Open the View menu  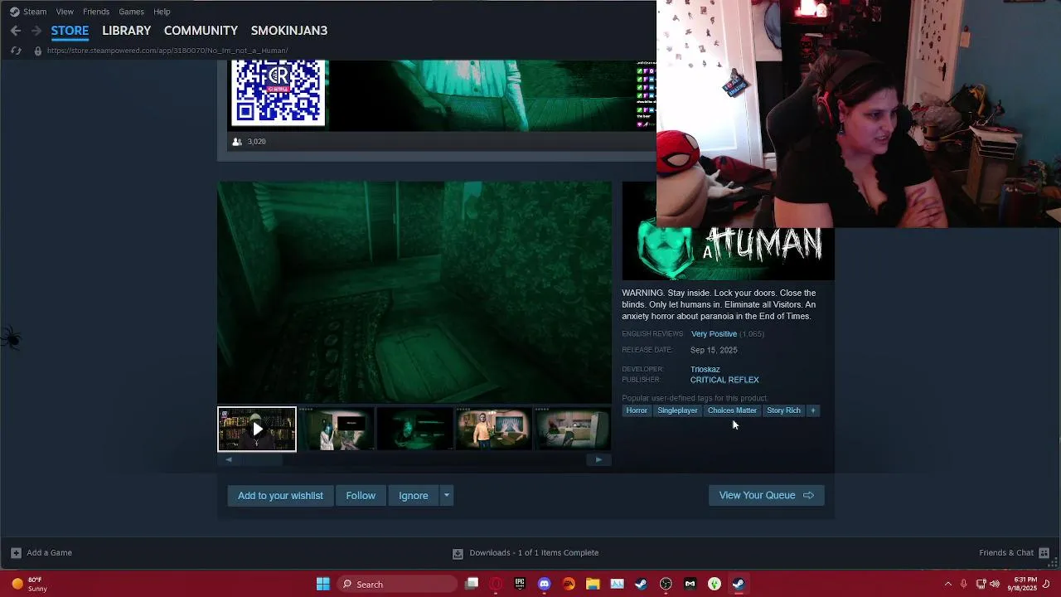coord(65,12)
